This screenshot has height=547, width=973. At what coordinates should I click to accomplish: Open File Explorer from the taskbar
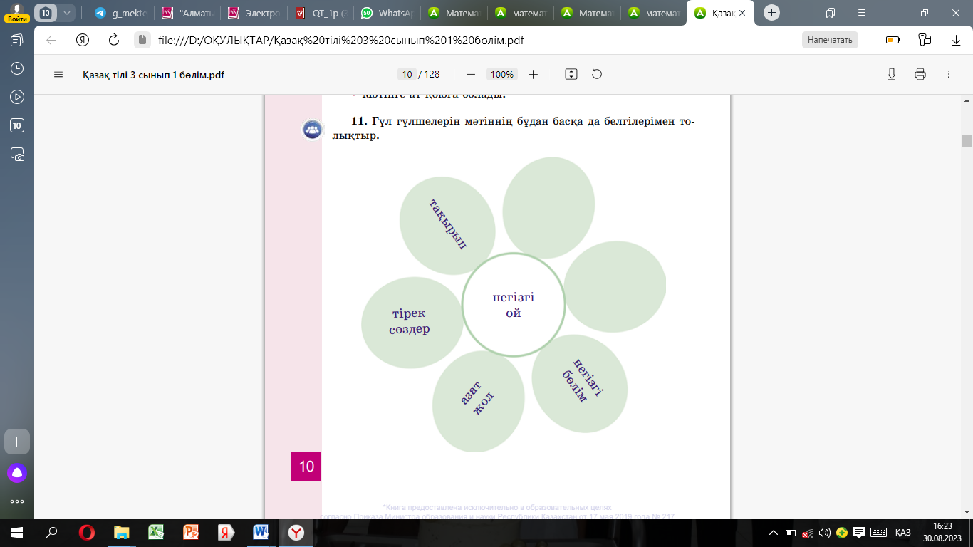(122, 532)
